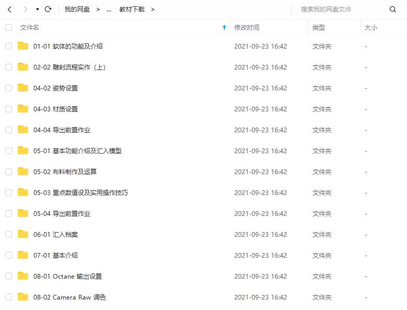
Task: Go to 我的网盘 breadcrumb
Action: pyautogui.click(x=77, y=9)
